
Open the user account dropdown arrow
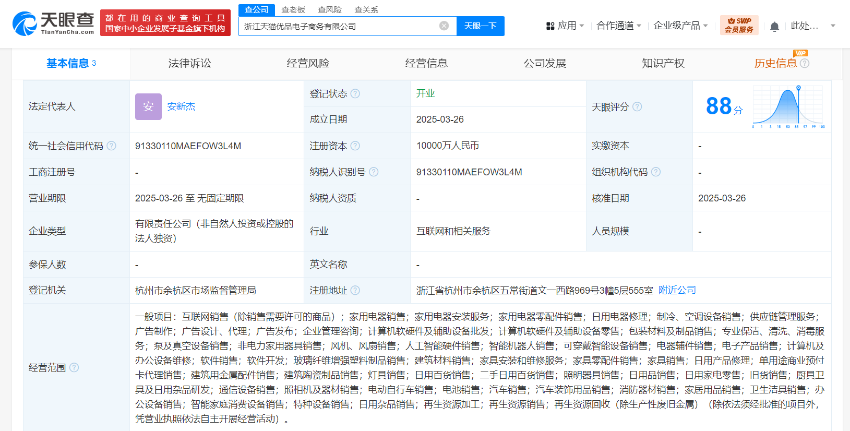point(833,26)
